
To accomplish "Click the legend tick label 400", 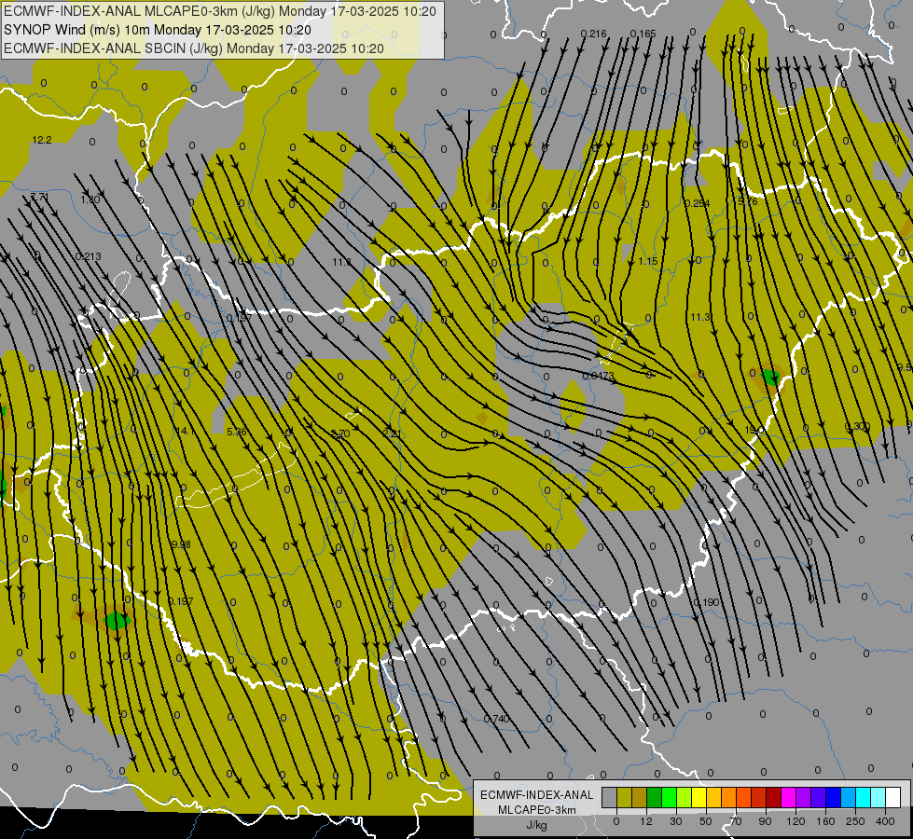I will [x=885, y=821].
